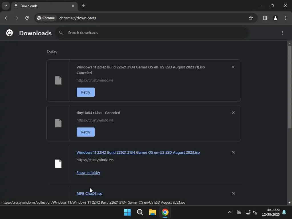Image resolution: width=292 pixels, height=219 pixels.
Task: Bookmark this page with the star icon
Action: (x=251, y=18)
